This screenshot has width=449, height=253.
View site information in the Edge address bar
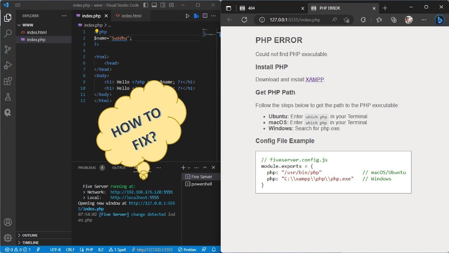point(262,20)
